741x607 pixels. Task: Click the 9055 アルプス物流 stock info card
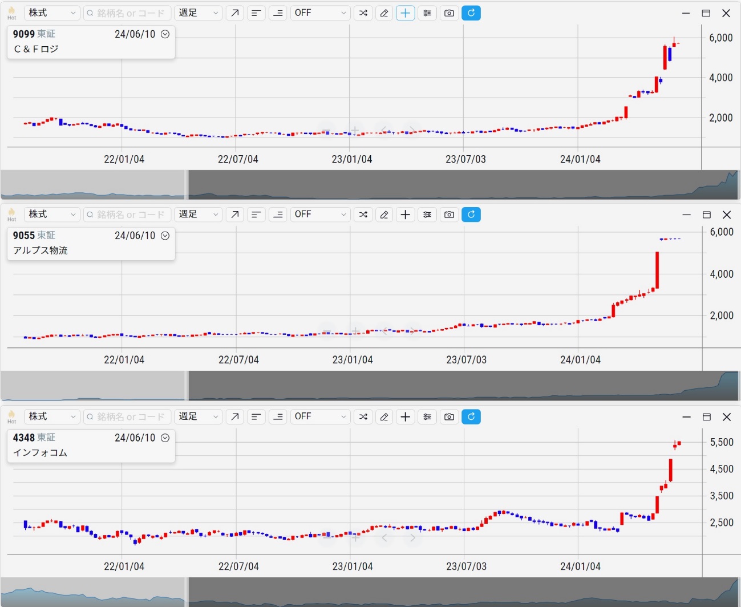tap(86, 244)
